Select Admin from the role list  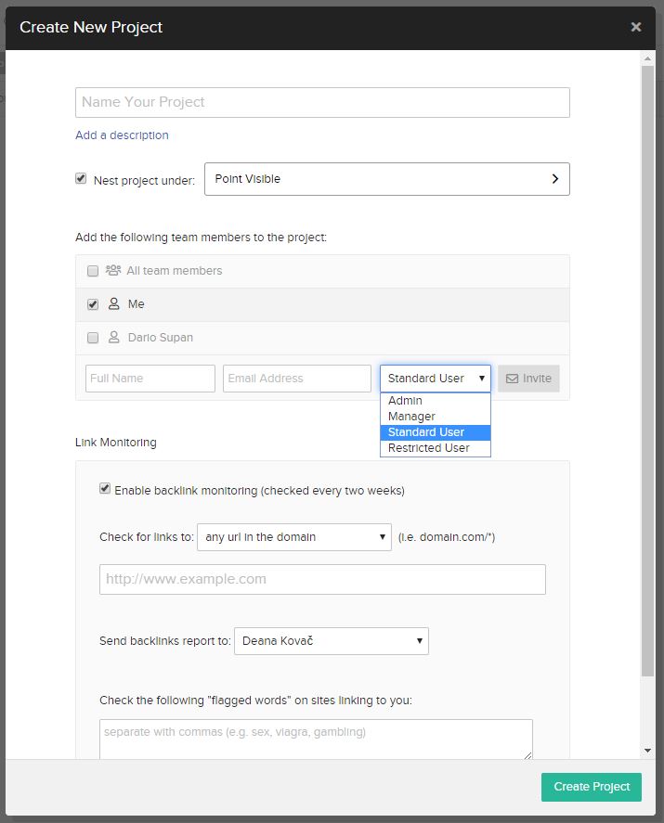436,401
